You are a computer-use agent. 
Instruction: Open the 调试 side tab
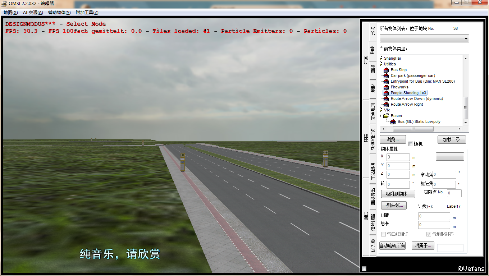click(x=366, y=217)
